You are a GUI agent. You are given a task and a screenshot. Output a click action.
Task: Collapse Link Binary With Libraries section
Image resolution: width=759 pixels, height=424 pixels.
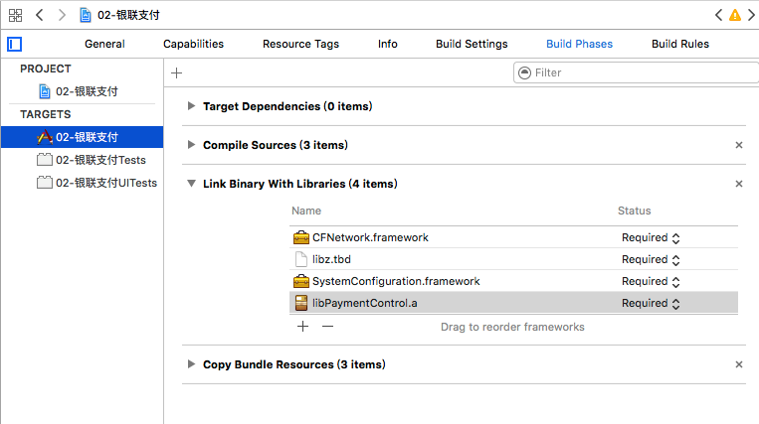pos(192,184)
